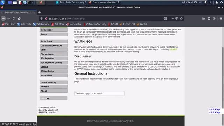Open Offensive Security bookmark
The height and width of the screenshot is (126, 224).
[95, 24]
